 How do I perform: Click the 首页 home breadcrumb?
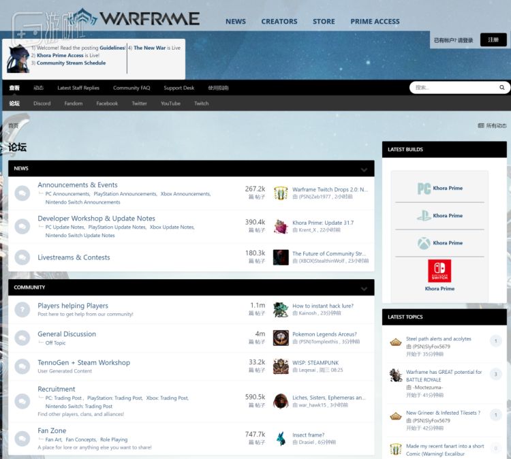[13, 125]
